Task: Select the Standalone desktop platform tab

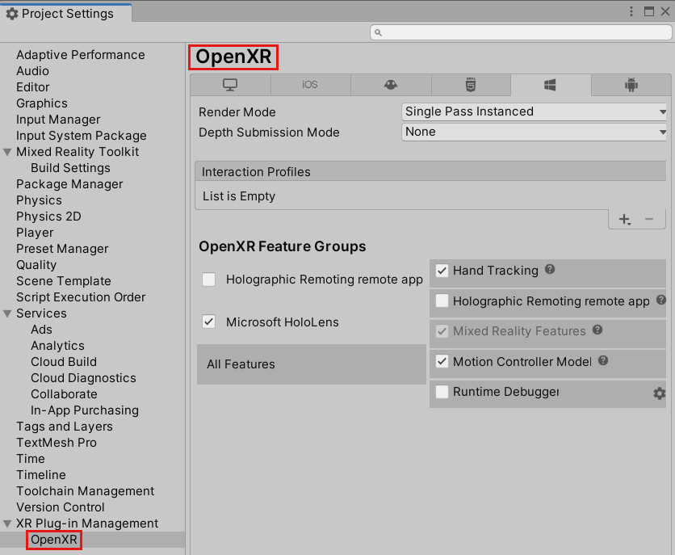Action: pos(230,85)
